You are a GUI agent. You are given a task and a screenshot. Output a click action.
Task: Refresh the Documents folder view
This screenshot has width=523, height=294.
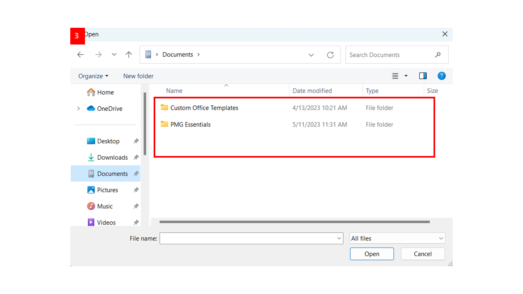click(x=330, y=55)
